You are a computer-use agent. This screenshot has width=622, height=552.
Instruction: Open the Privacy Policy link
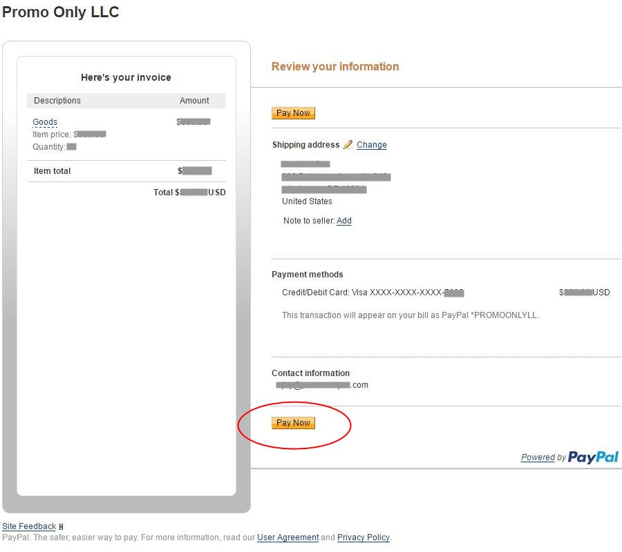click(x=364, y=538)
